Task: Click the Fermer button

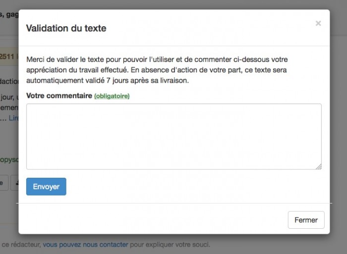Action: coord(306,220)
